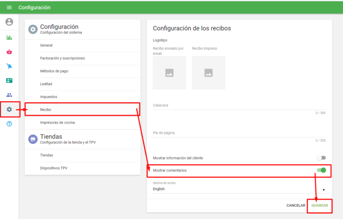The height and width of the screenshot is (219, 343).
Task: Open the reports bar chart icon
Action: point(9,37)
